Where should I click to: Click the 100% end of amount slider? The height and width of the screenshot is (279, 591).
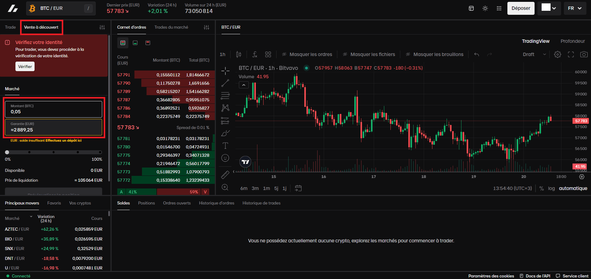[x=100, y=152]
